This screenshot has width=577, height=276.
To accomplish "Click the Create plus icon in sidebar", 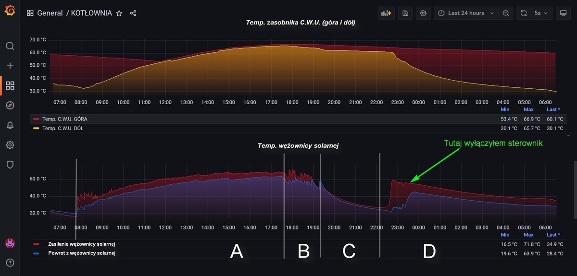I will point(10,66).
